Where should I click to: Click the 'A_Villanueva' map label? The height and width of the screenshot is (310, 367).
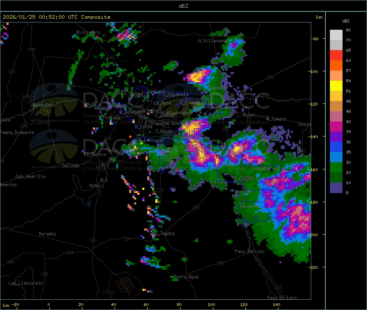tap(213, 41)
